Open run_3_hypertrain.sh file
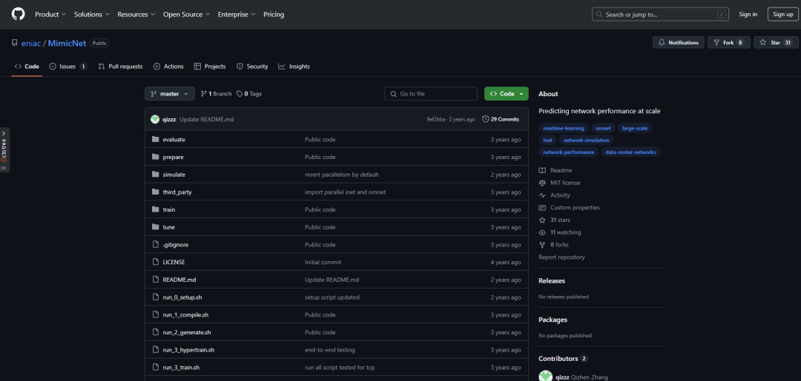The height and width of the screenshot is (381, 801). coord(188,350)
